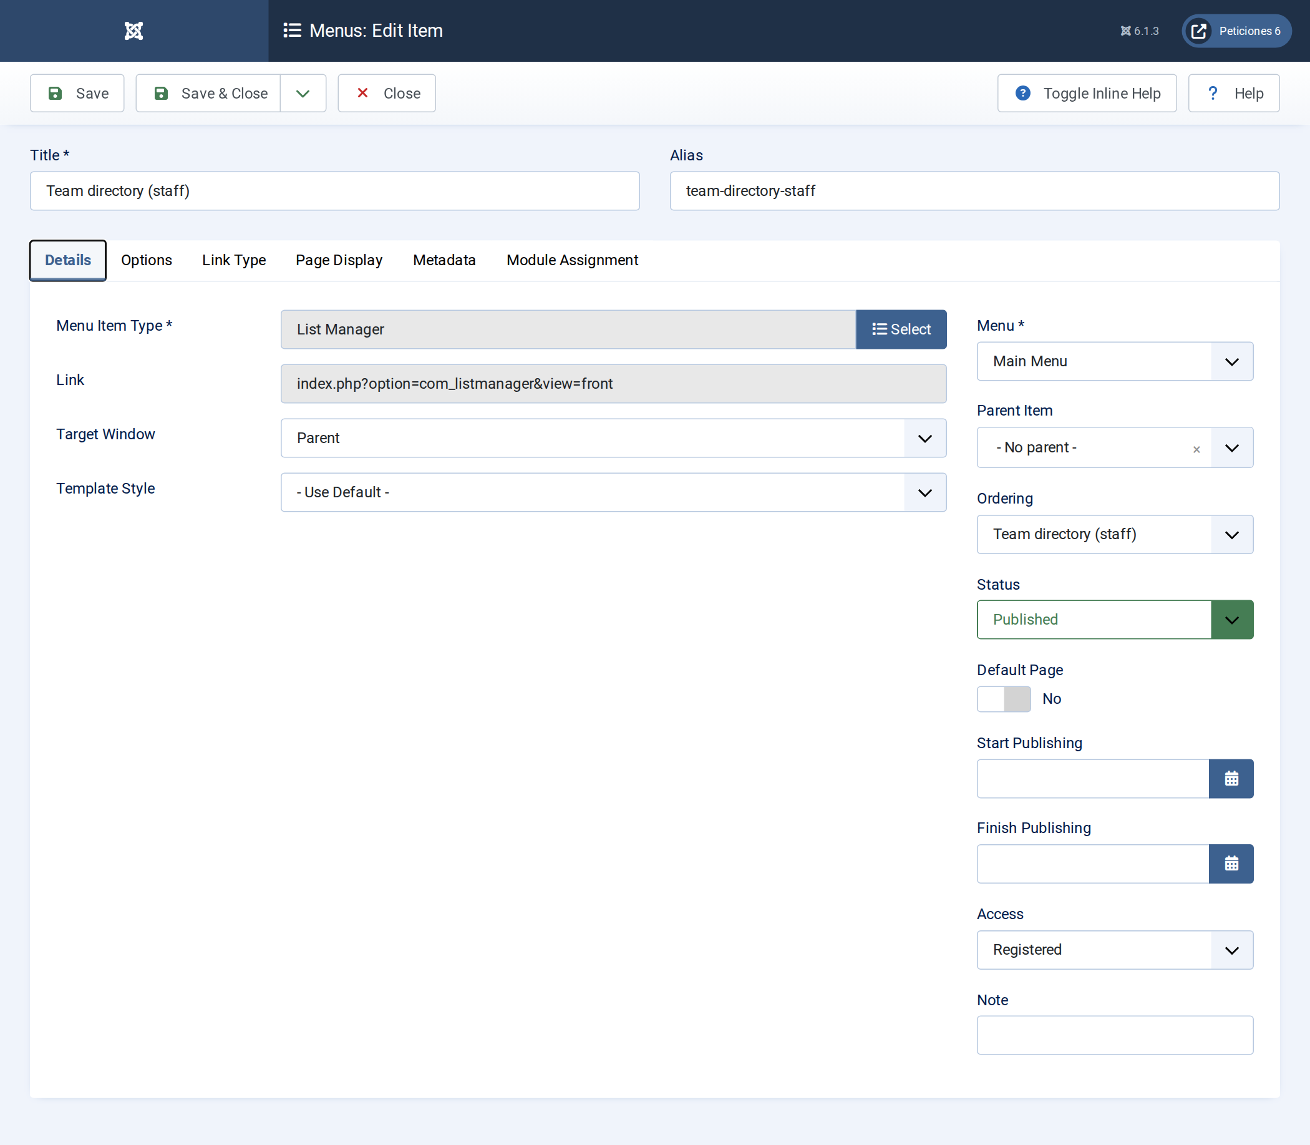
Task: Open the Metadata tab
Action: [x=445, y=260]
